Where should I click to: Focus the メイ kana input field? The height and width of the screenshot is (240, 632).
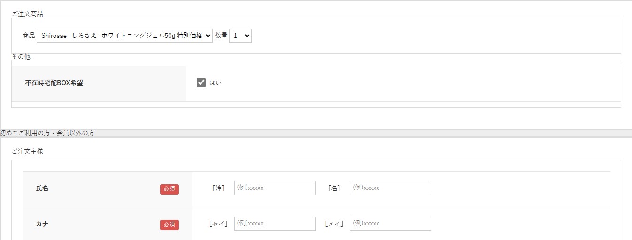point(390,224)
